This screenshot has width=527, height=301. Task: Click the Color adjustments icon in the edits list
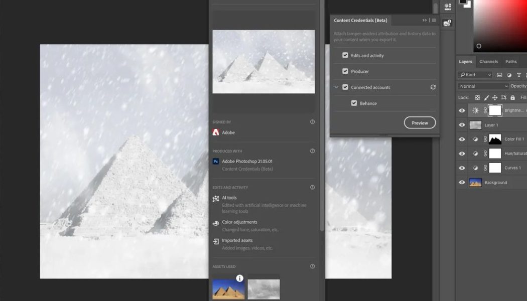pyautogui.click(x=216, y=222)
